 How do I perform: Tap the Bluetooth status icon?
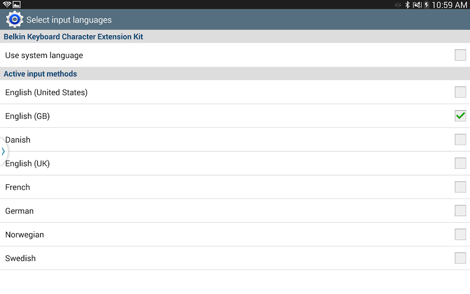click(407, 5)
